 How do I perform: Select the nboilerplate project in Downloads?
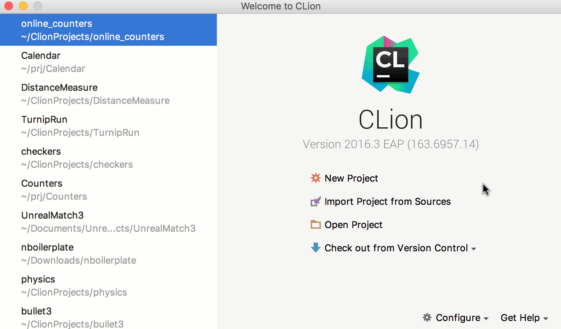pos(108,253)
